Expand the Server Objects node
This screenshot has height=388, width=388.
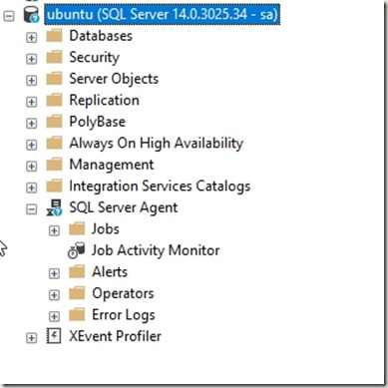click(31, 81)
